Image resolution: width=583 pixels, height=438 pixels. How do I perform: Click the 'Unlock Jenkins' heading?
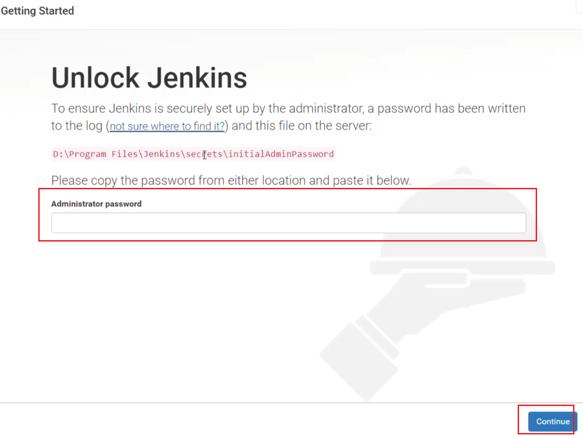pos(149,78)
